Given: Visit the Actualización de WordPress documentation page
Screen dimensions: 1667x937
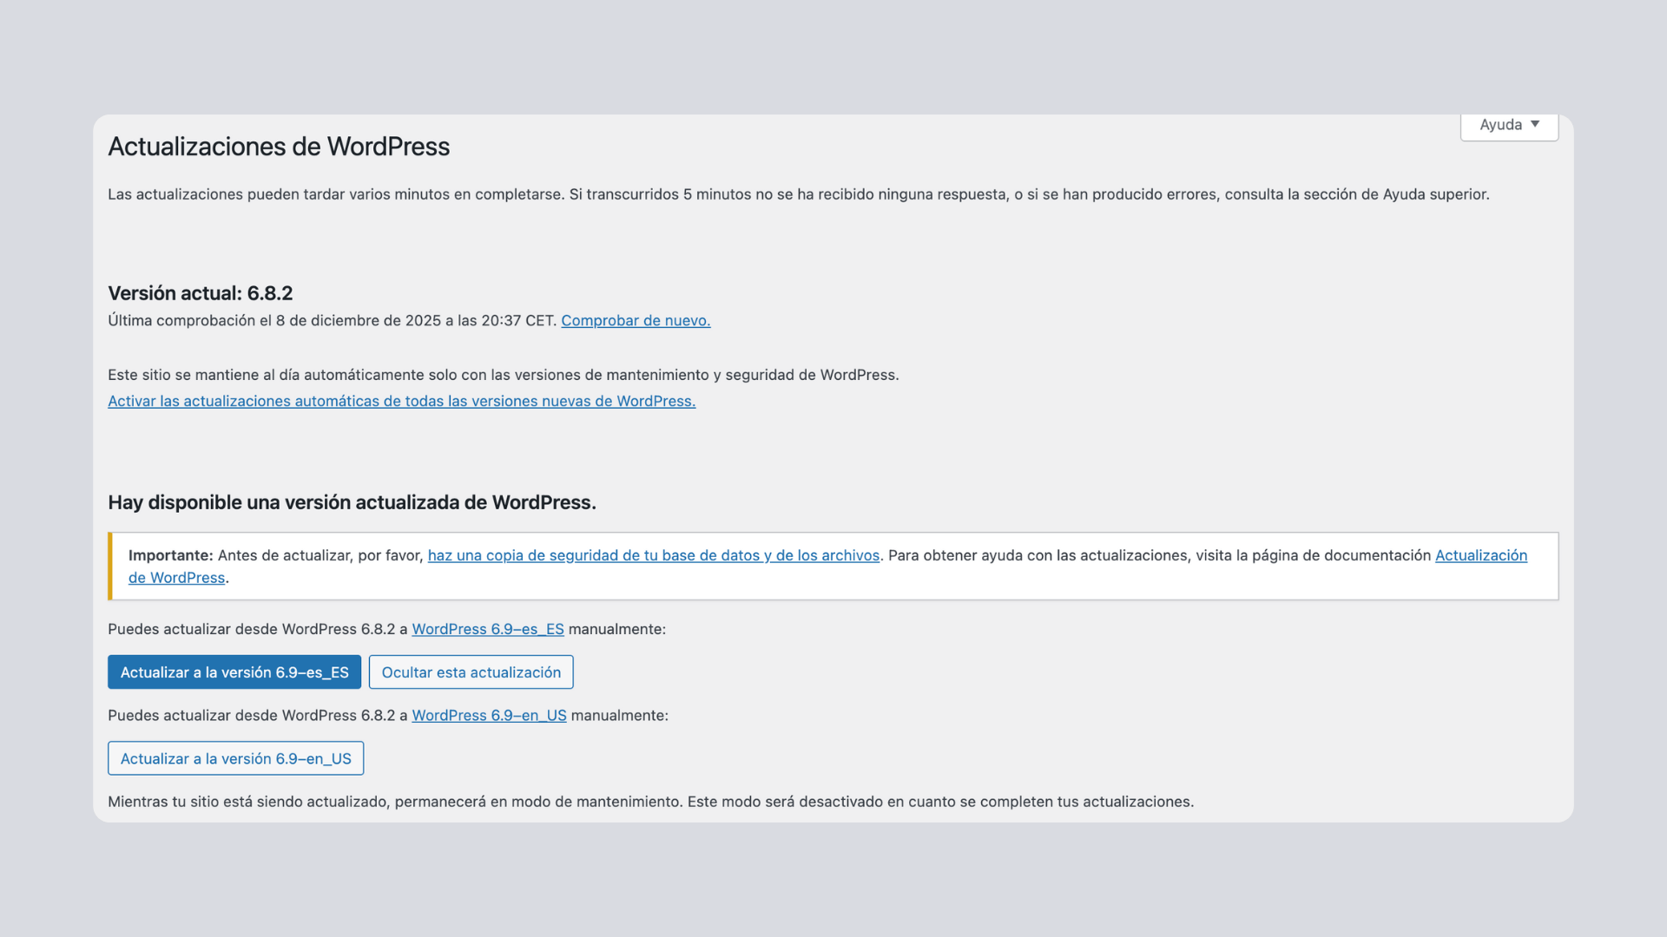Looking at the screenshot, I should tap(1482, 555).
